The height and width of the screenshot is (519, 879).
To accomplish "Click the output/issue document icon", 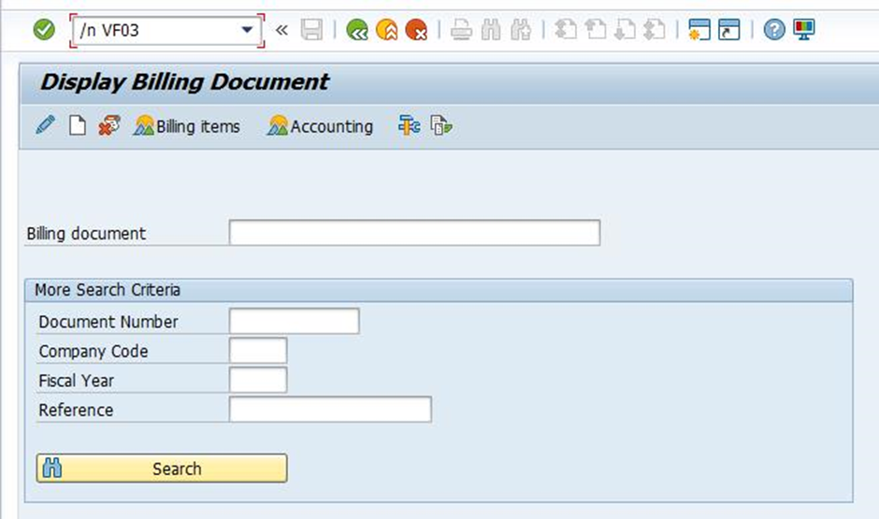I will tap(441, 125).
